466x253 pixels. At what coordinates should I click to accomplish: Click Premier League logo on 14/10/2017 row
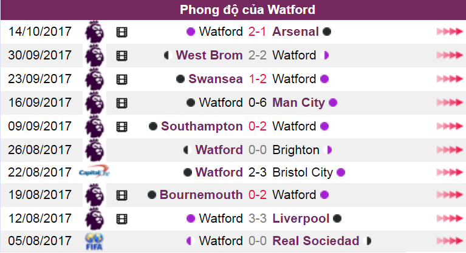pos(95,32)
